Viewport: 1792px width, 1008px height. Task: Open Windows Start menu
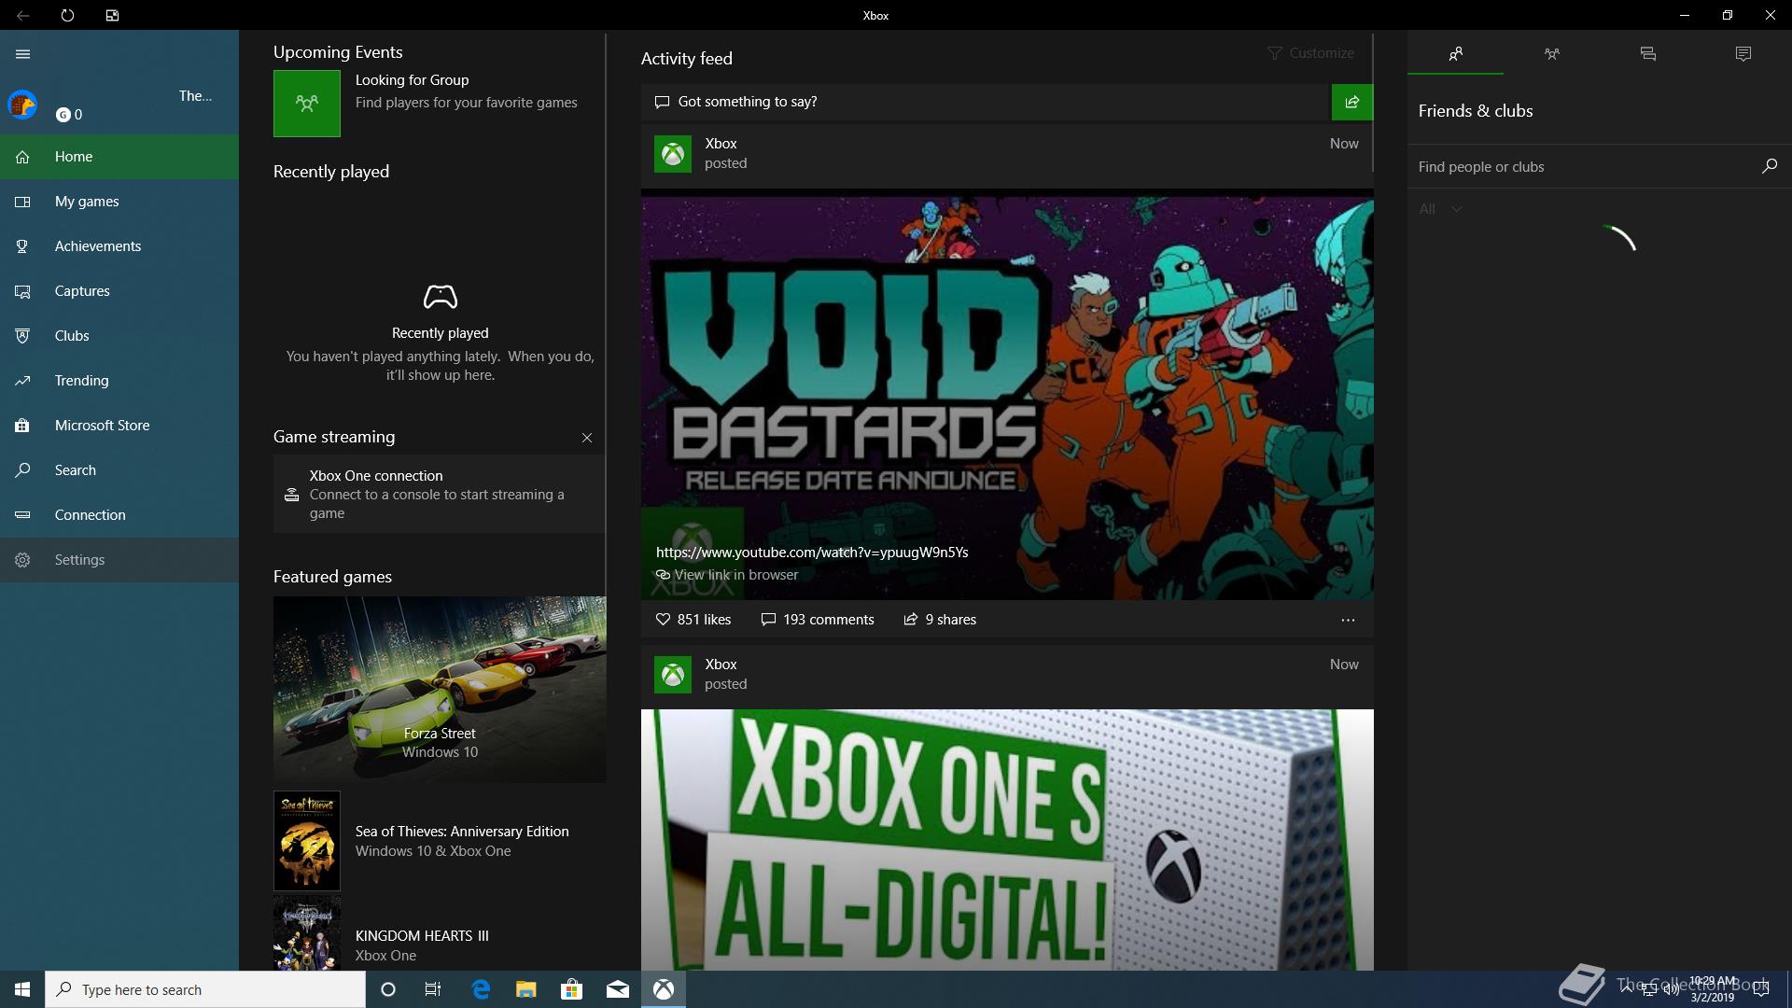22,989
